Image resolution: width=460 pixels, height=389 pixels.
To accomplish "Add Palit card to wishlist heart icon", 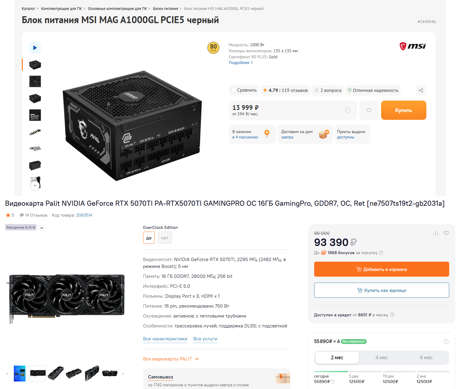I will point(446,233).
